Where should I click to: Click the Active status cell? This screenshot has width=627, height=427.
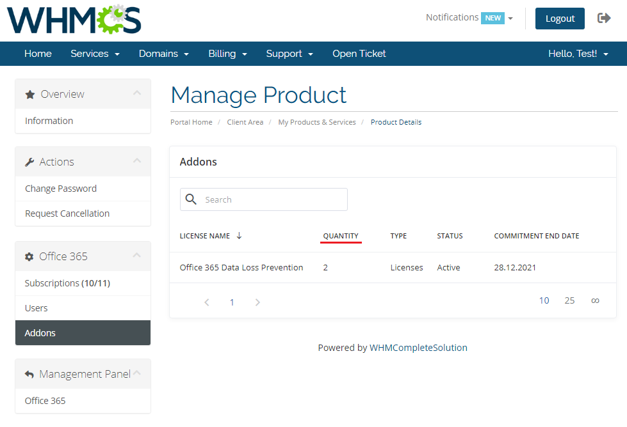(449, 267)
